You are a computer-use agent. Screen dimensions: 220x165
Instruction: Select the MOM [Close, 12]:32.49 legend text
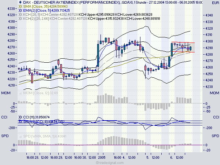pos(40,93)
